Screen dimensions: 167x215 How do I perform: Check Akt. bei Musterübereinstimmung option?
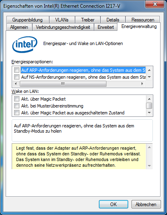17,106
